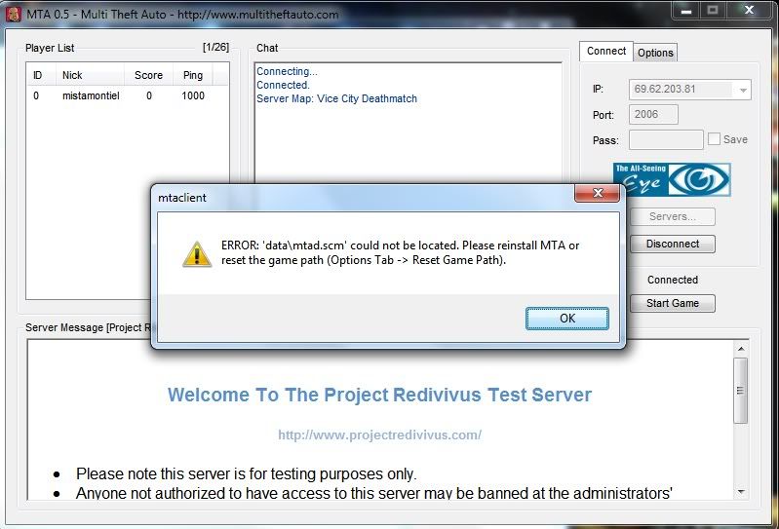Close the mtaclient error dialog
This screenshot has width=779, height=529.
597,193
